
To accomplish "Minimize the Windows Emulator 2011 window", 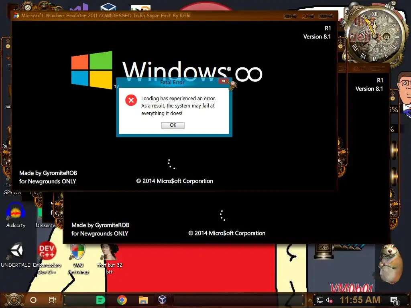I will [x=290, y=16].
